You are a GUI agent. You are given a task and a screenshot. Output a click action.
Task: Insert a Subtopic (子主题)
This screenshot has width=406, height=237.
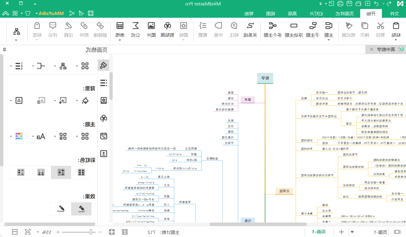coord(313,29)
